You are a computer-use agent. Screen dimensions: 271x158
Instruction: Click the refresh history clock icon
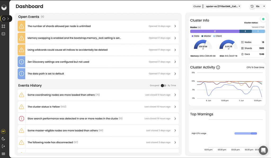252,6
